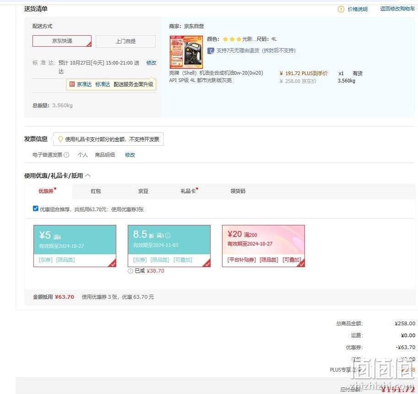This screenshot has width=418, height=394.
Task: Toggle the ¥20 满200 coupon
Action: [x=263, y=246]
